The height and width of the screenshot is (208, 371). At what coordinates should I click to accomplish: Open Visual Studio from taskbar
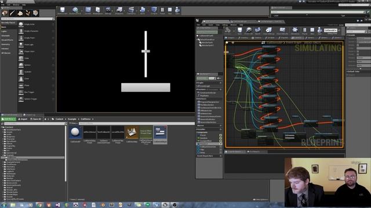(x=57, y=205)
